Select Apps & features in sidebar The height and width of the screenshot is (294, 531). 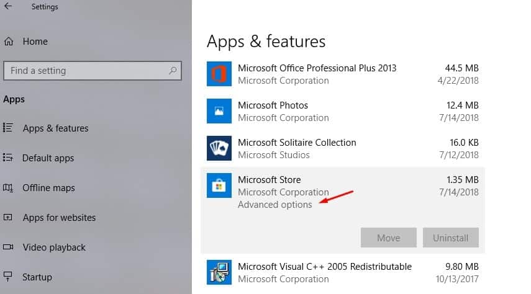(x=55, y=128)
